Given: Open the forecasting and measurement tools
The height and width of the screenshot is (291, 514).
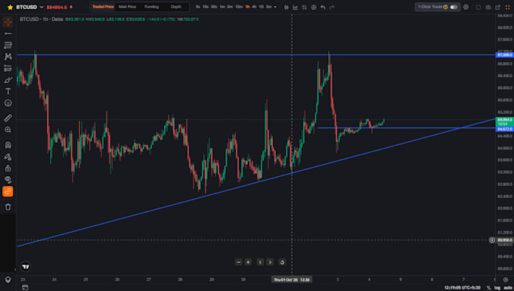Looking at the screenshot, I should tap(8, 68).
